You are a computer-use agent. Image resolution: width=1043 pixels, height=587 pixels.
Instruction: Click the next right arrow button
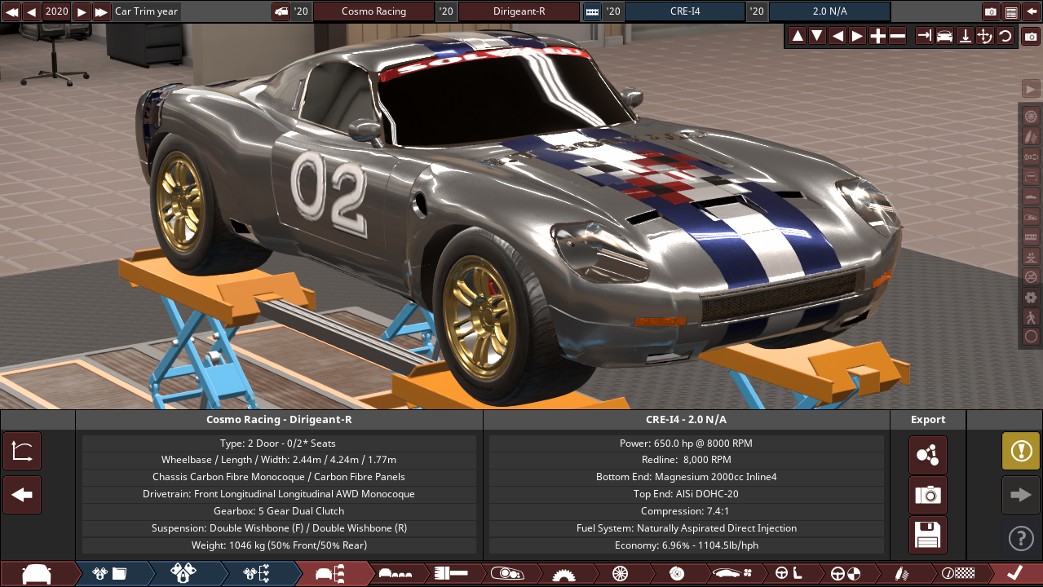(1021, 495)
